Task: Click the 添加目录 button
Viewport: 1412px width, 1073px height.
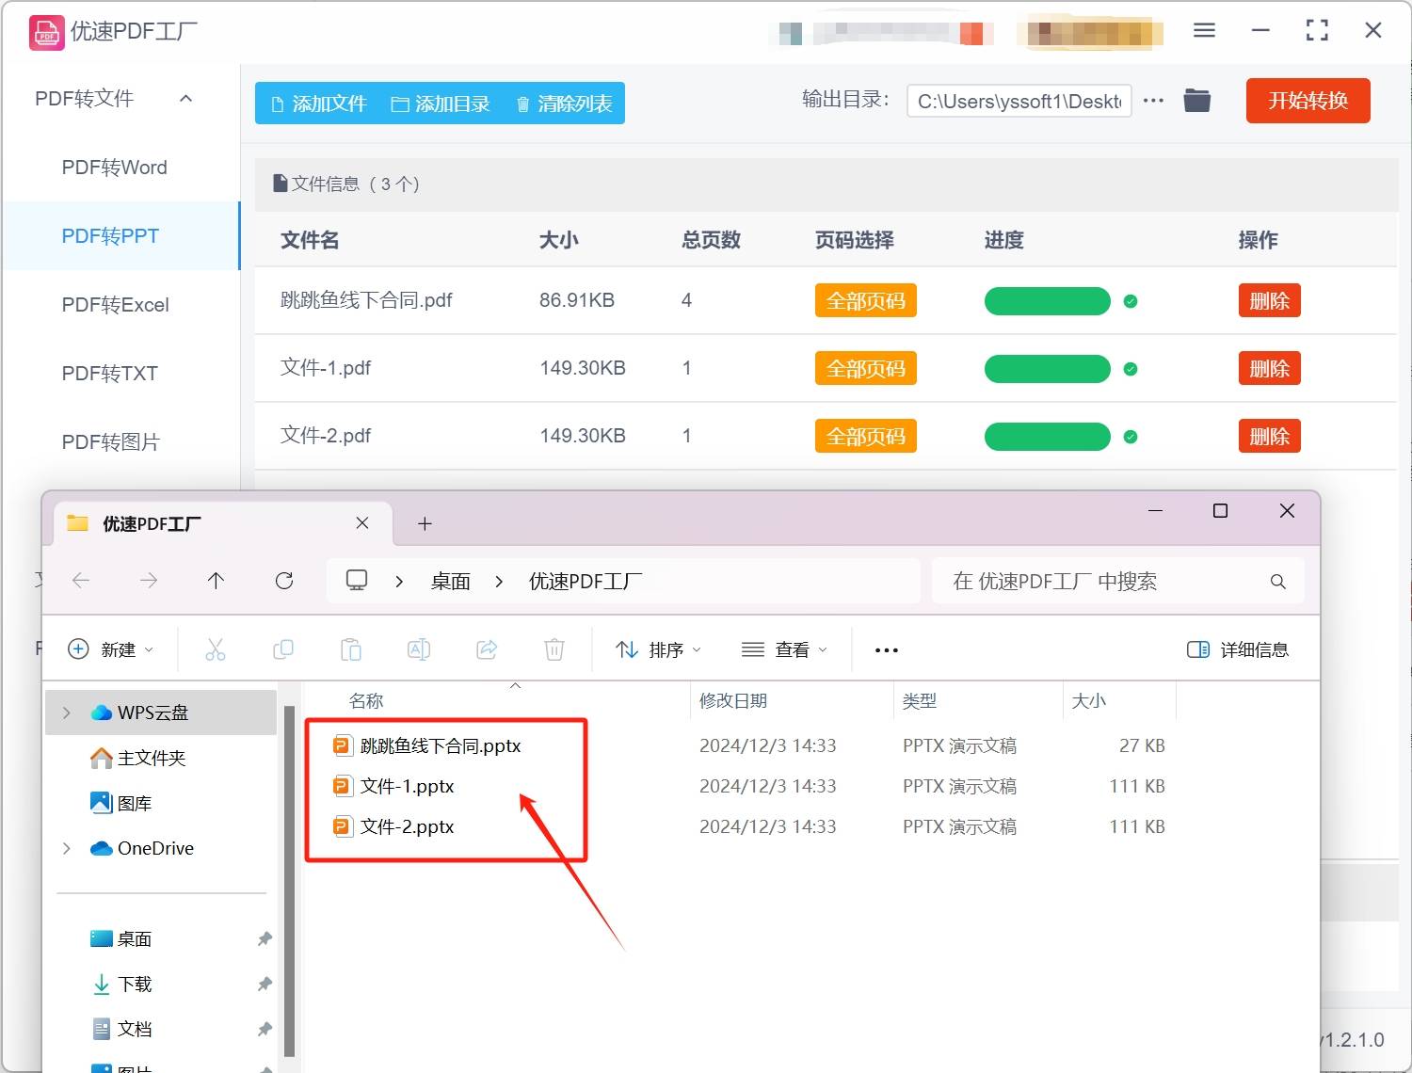Action: (441, 104)
